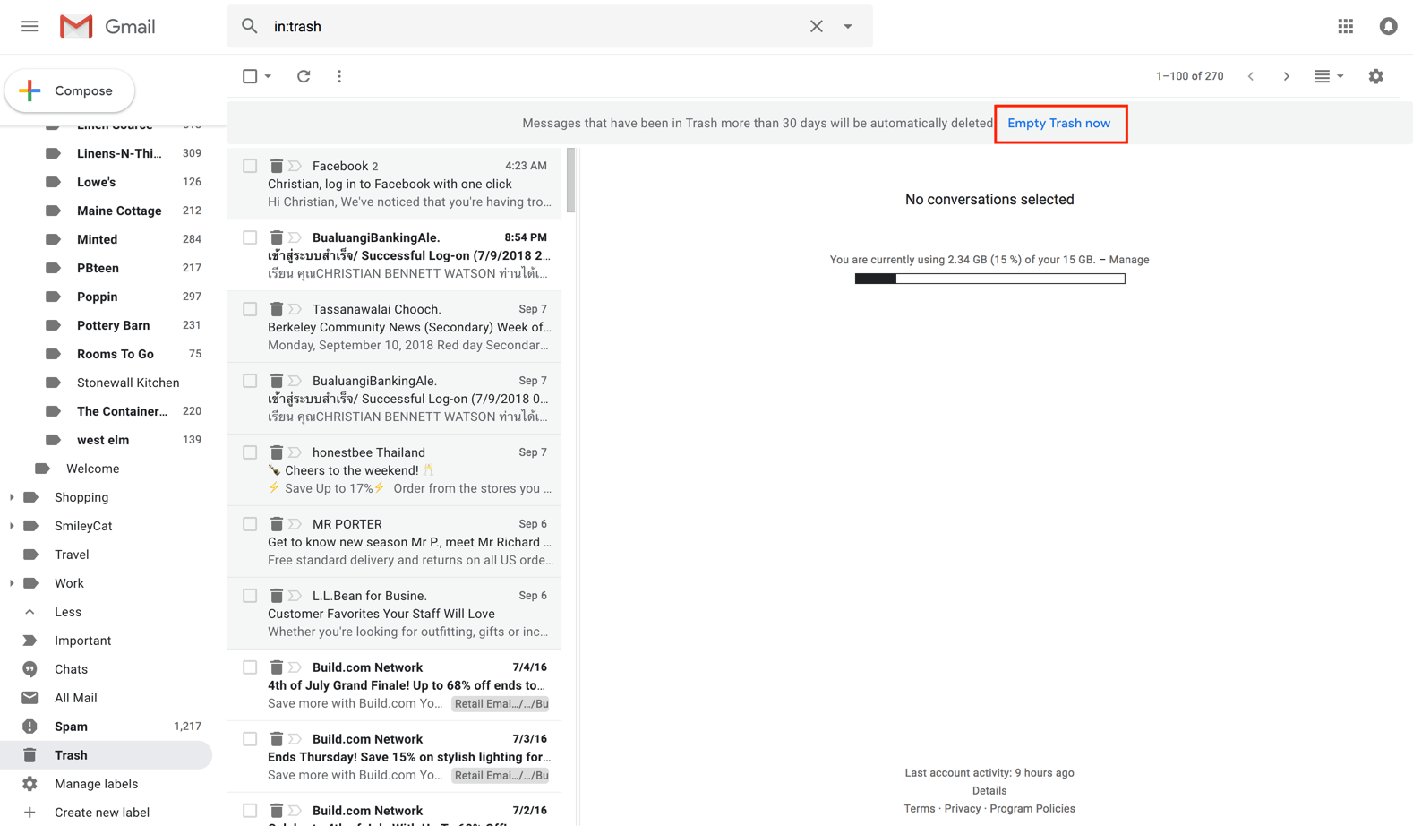The image size is (1413, 826).
Task: Open the More options three-dot menu
Action: click(x=339, y=76)
